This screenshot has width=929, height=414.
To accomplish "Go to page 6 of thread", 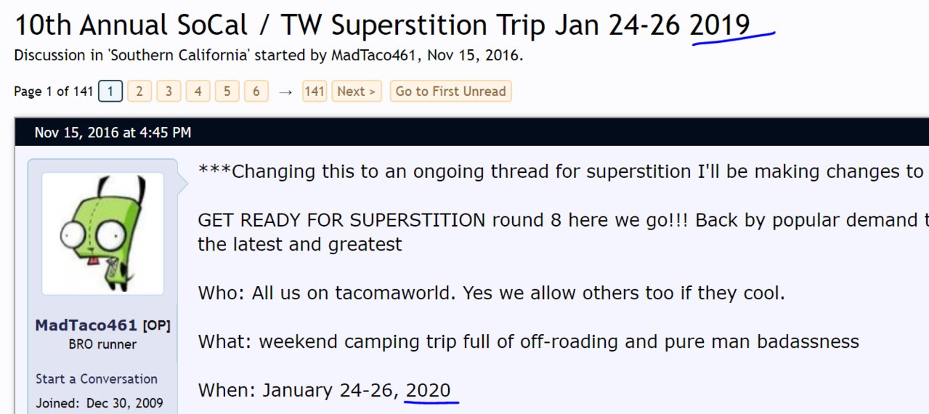I will click(x=256, y=91).
